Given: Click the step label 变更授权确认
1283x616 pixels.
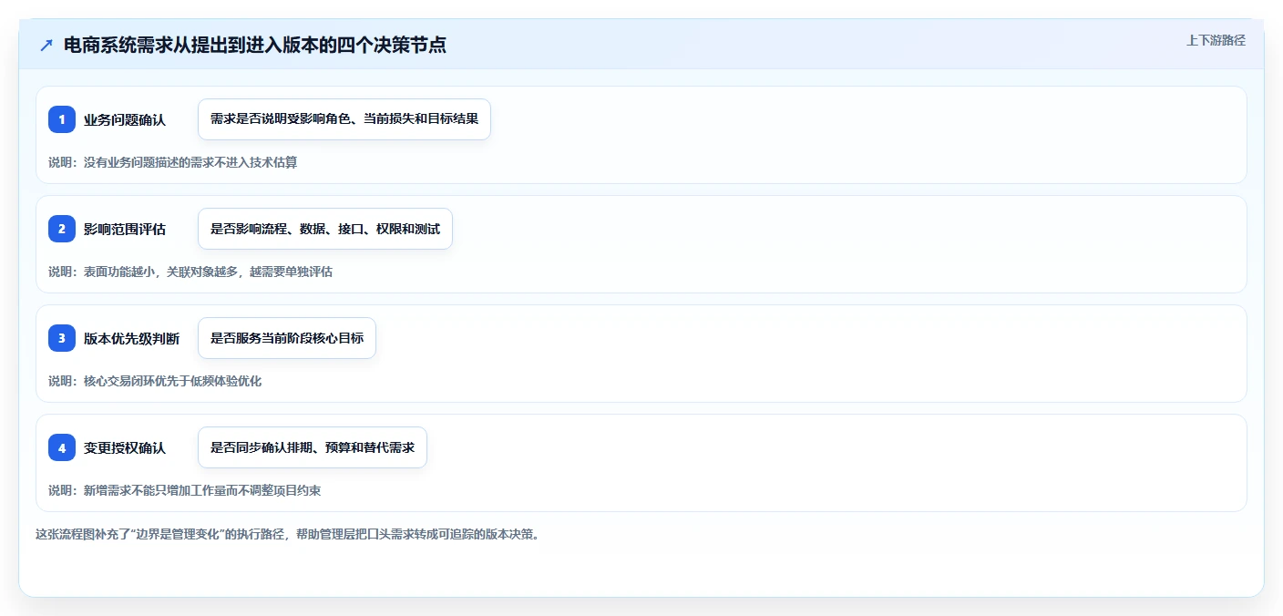Looking at the screenshot, I should (125, 447).
